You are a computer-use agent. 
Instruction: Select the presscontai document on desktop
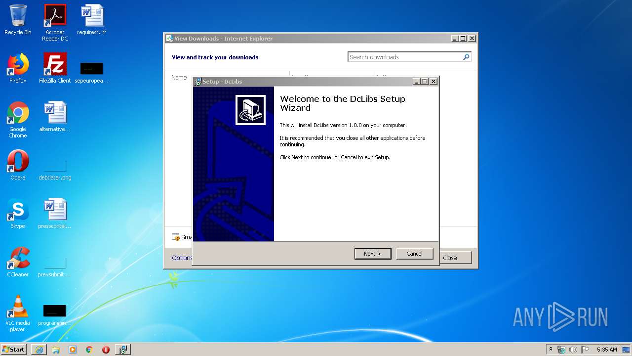pyautogui.click(x=55, y=214)
